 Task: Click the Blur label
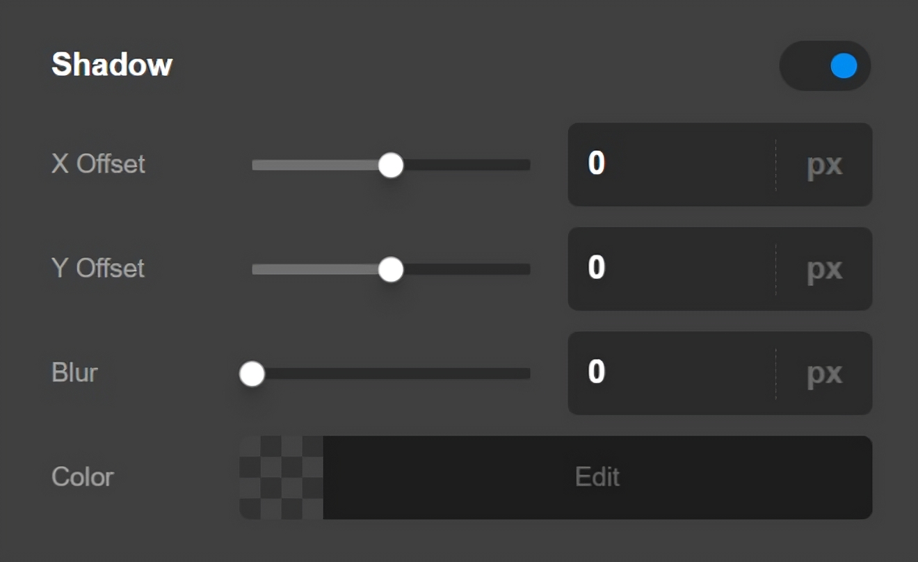74,373
